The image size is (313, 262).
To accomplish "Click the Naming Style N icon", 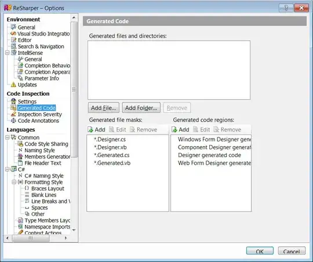I will pyautogui.click(x=20, y=150).
